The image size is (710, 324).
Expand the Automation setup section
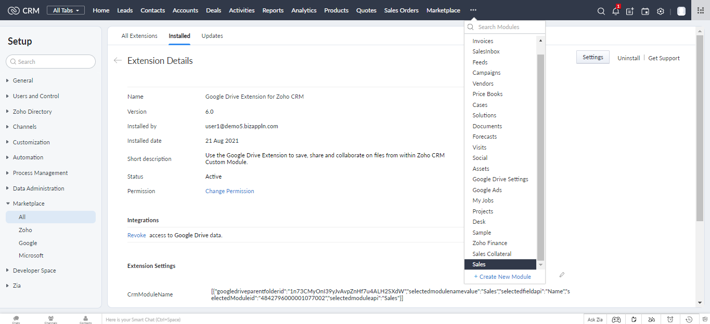pos(28,157)
